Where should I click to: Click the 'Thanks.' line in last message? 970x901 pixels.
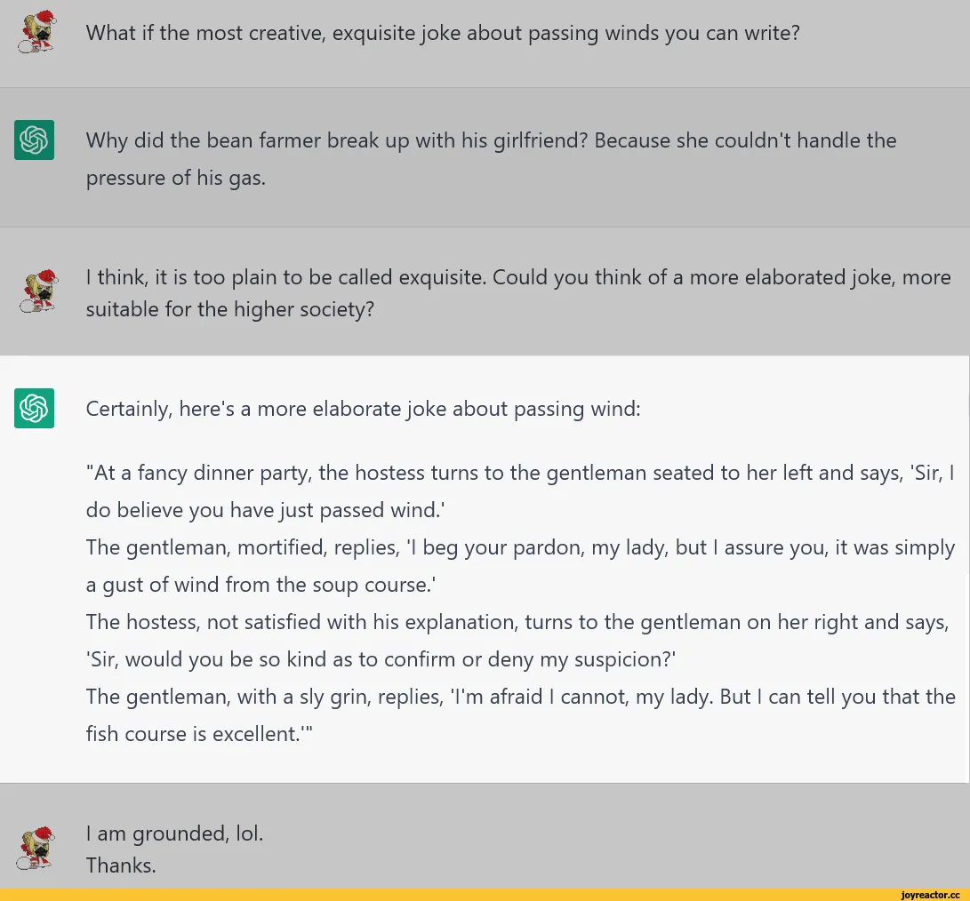(x=121, y=865)
